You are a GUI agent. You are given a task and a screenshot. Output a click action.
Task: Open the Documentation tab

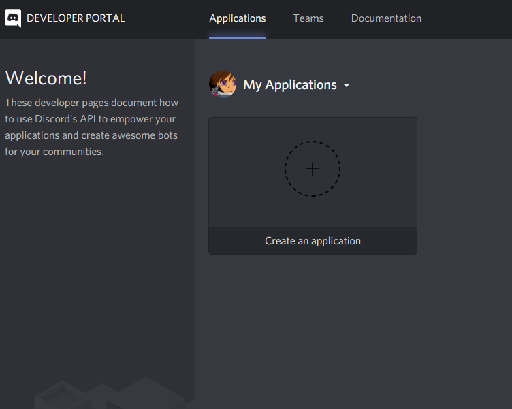tap(386, 18)
